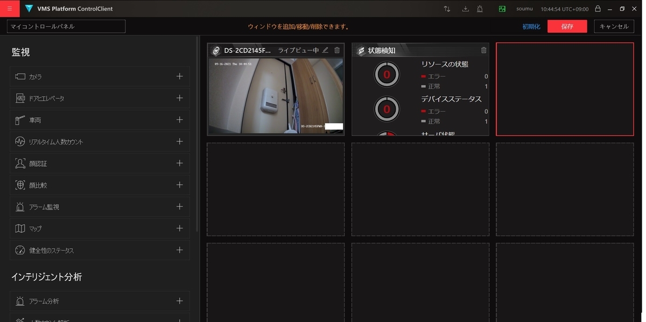Click the data exchange arrows icon
Viewport: 646px width, 322px height.
[x=447, y=9]
